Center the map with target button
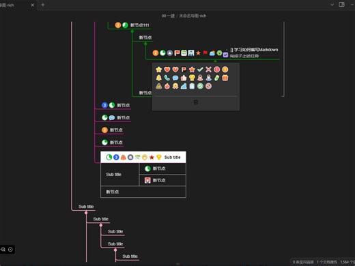This screenshot has height=266, width=355. point(10,250)
